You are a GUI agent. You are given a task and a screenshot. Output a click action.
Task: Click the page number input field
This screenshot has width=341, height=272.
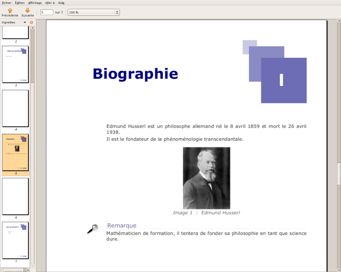point(47,12)
